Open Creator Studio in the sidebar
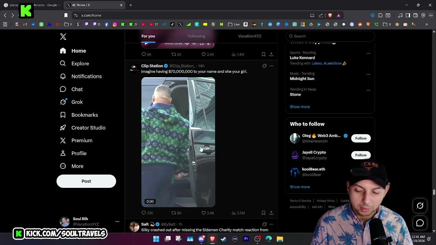436x245 pixels. pyautogui.click(x=82, y=128)
